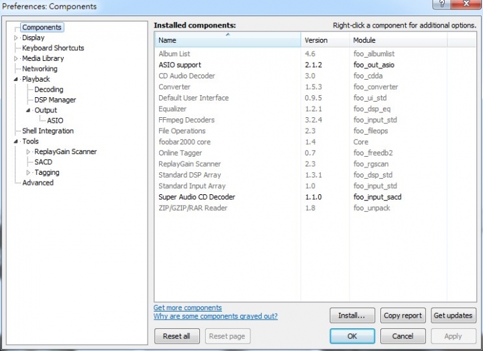Select the Playback page

pyautogui.click(x=36, y=79)
